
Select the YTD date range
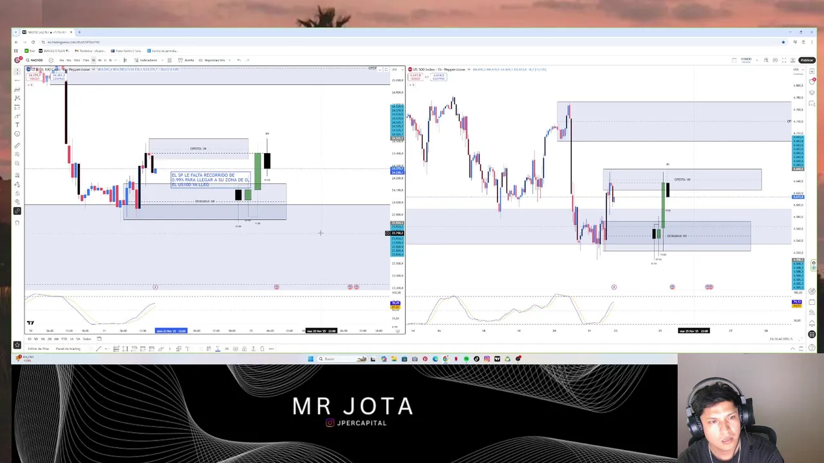[x=64, y=339]
